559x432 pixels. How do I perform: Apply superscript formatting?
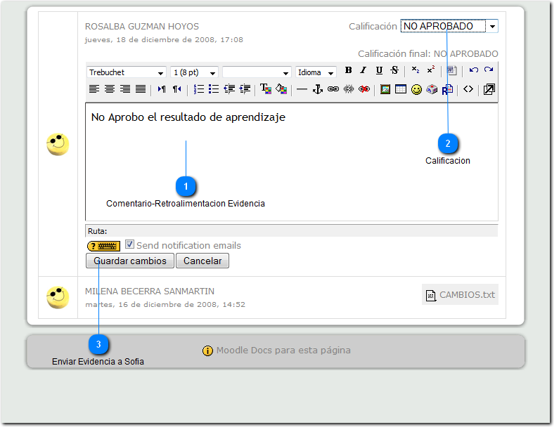click(430, 70)
